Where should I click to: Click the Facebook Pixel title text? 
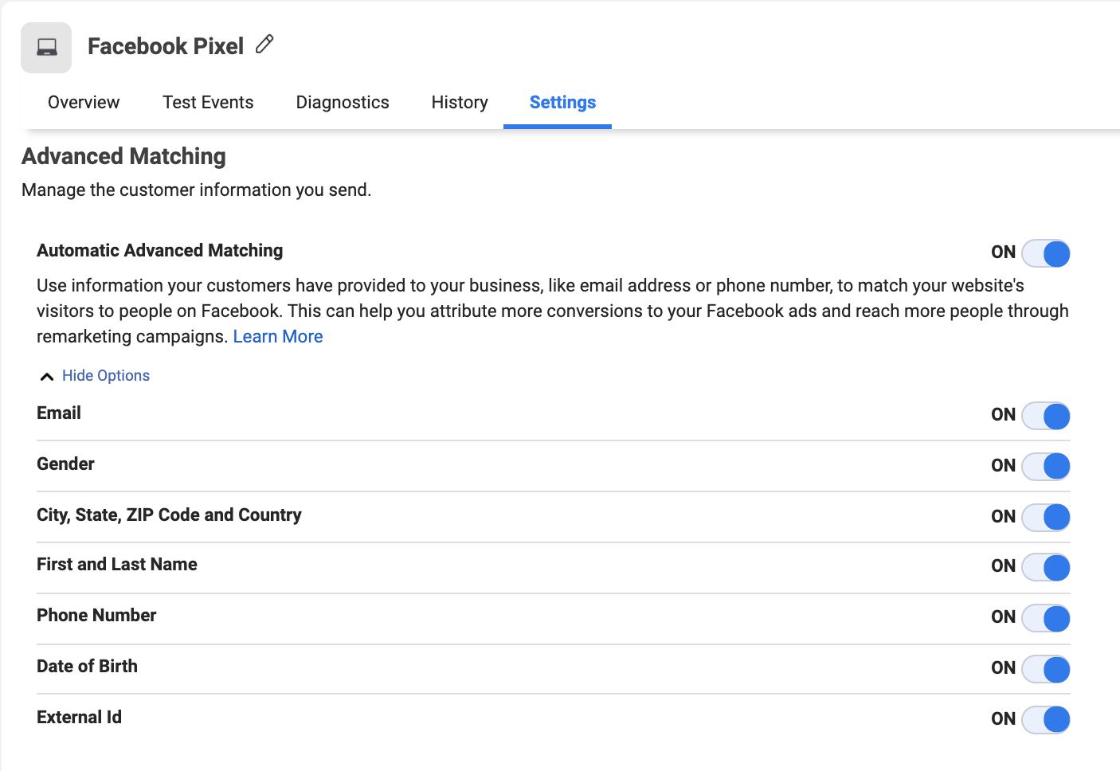(166, 46)
